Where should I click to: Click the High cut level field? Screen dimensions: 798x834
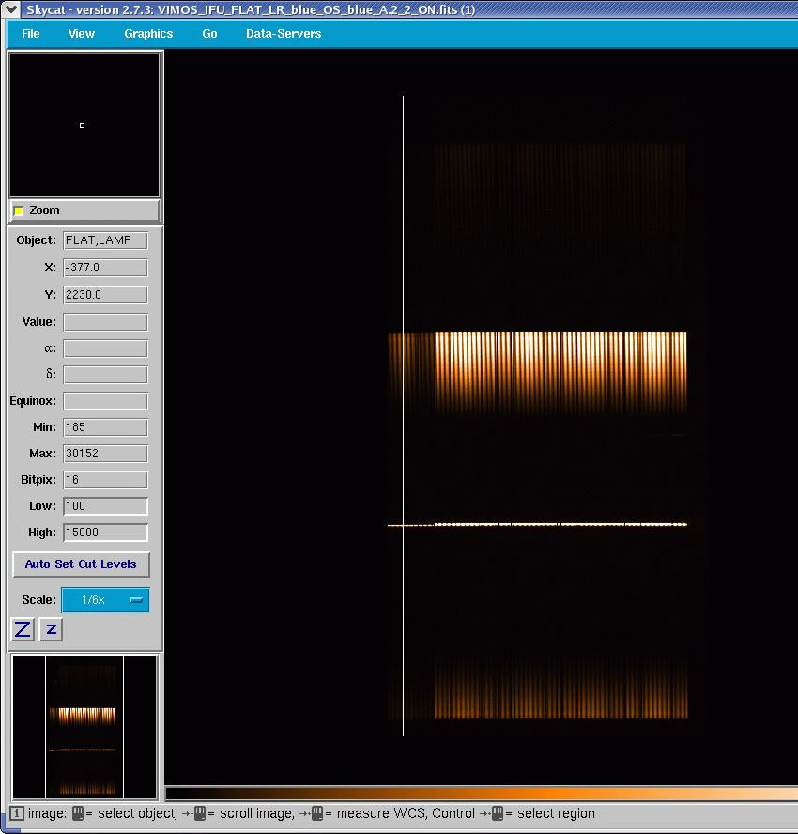coord(106,533)
